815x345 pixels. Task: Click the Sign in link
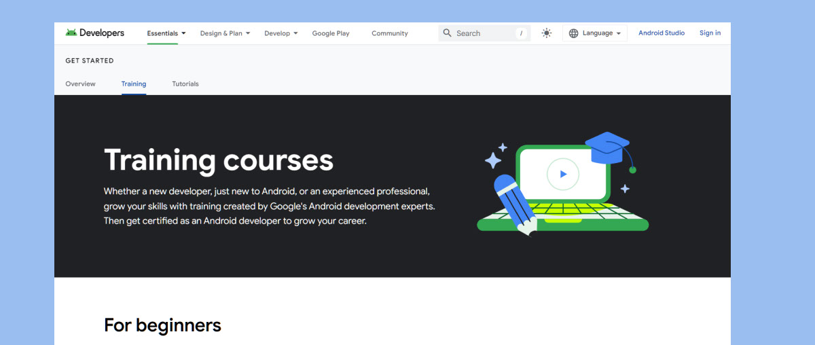coord(710,33)
